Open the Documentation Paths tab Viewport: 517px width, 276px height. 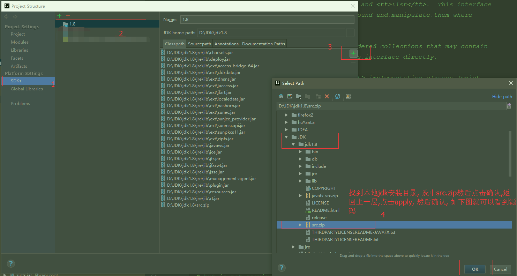coord(263,44)
